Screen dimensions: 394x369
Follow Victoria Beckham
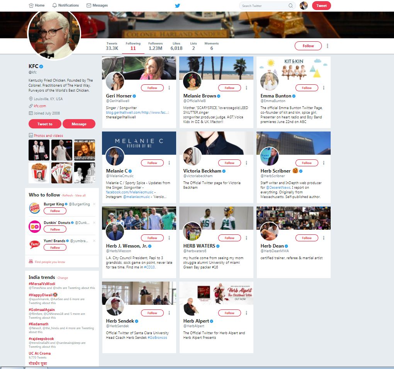[x=229, y=163]
